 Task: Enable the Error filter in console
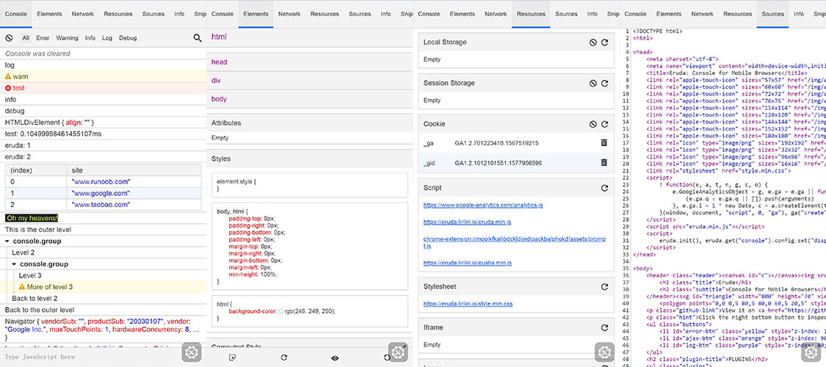coord(43,38)
